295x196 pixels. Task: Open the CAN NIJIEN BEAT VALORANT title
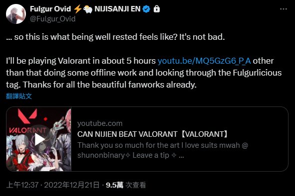tap(153, 134)
